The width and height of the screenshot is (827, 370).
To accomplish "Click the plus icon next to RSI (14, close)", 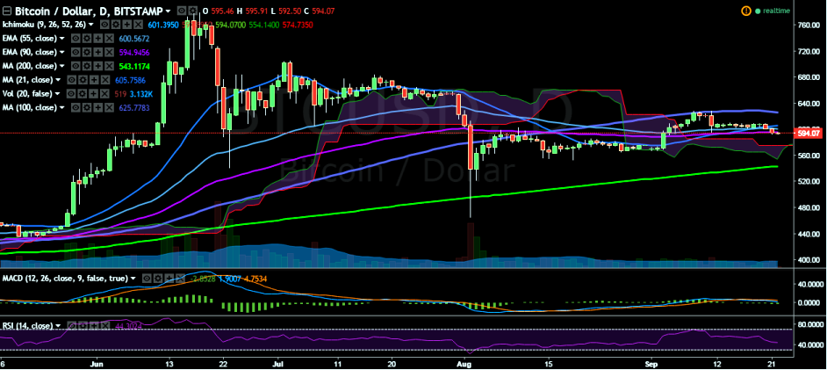I will coord(94,326).
